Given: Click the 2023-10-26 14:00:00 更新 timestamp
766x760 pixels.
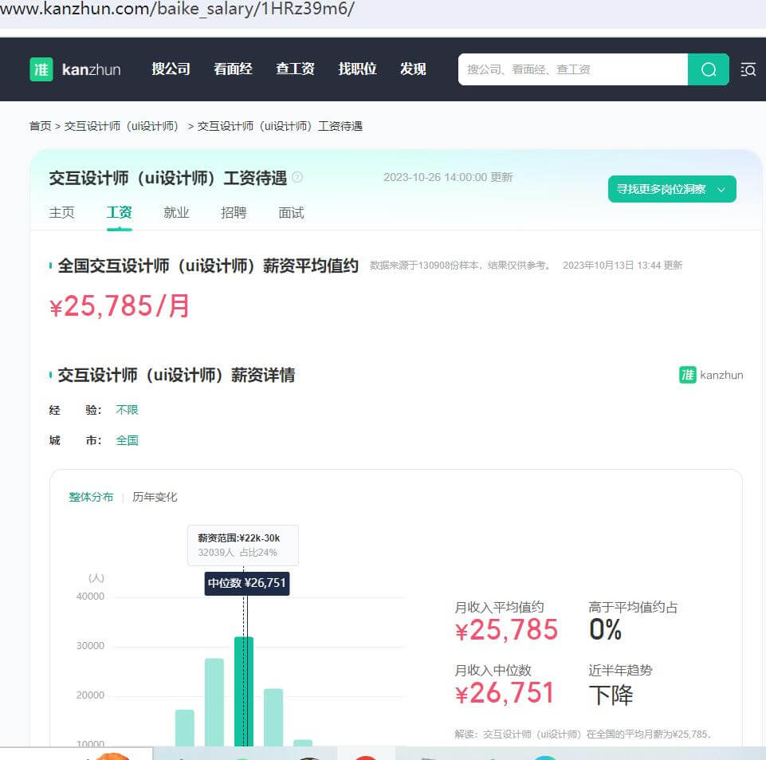Looking at the screenshot, I should 448,177.
